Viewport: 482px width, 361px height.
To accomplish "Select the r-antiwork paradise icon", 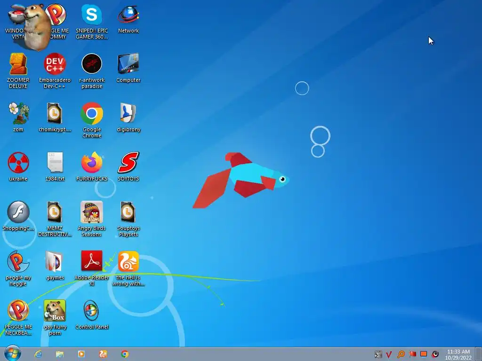I will coord(92,71).
